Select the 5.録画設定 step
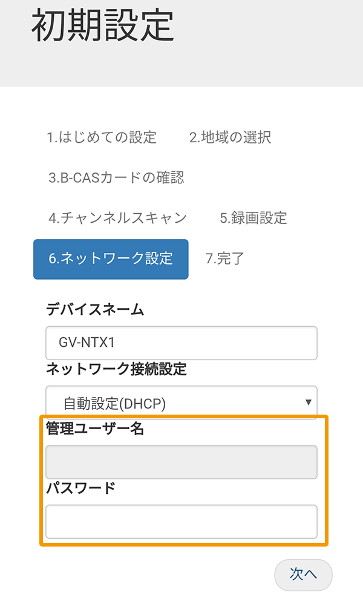363x598 pixels. point(252,218)
